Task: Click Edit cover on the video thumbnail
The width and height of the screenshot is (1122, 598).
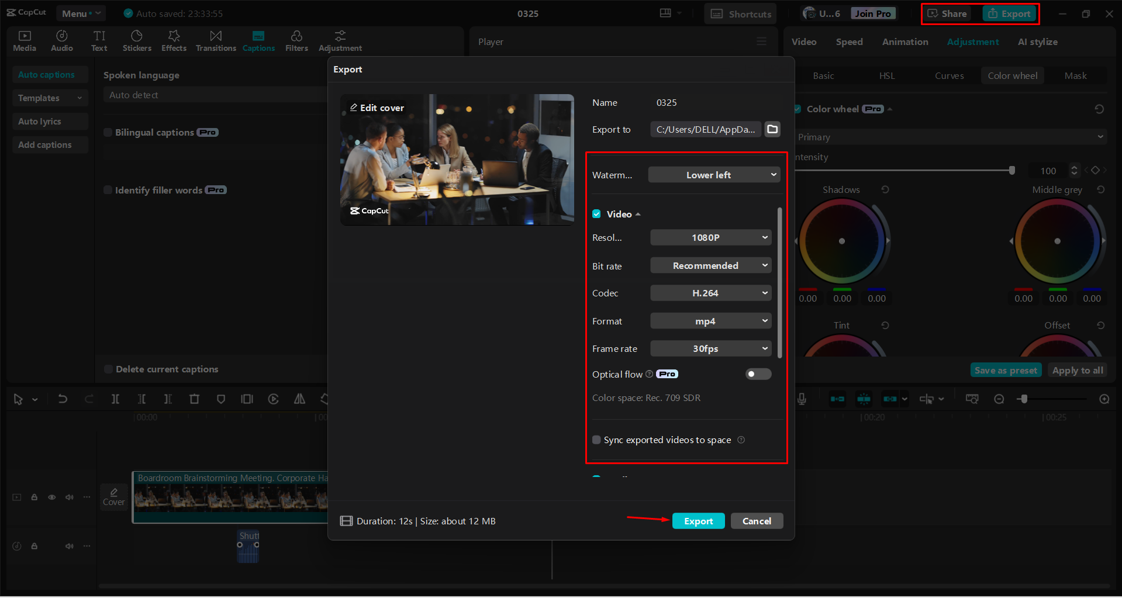Action: (x=377, y=108)
